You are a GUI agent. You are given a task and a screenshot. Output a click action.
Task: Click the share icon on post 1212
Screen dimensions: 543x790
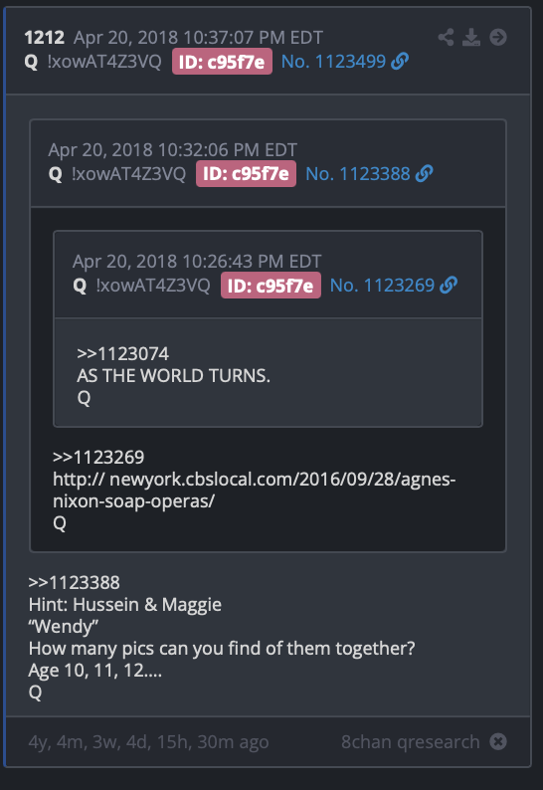click(446, 37)
